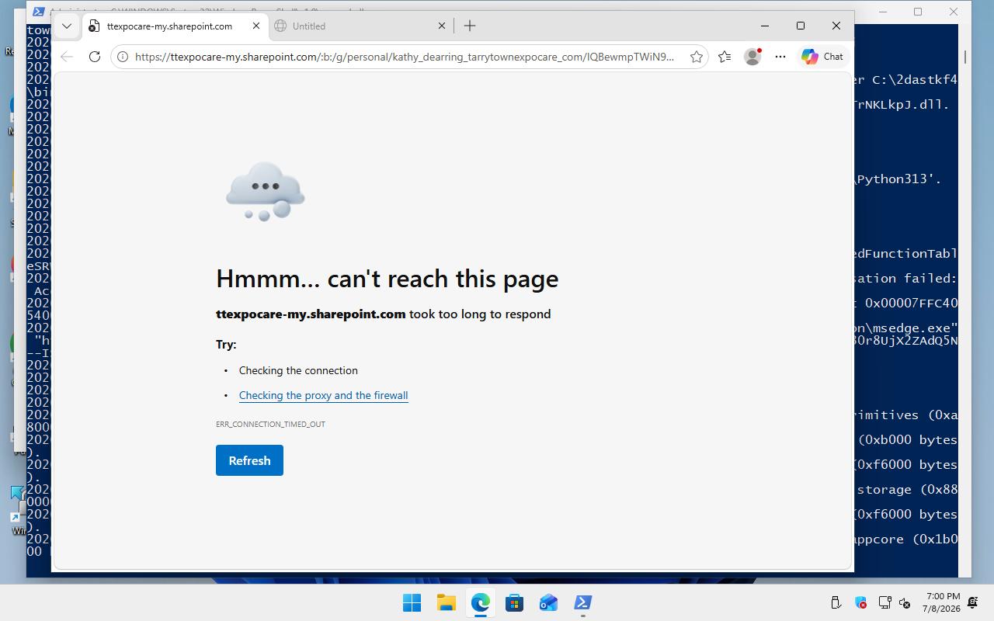Open the Copilot Chat button

(x=823, y=57)
